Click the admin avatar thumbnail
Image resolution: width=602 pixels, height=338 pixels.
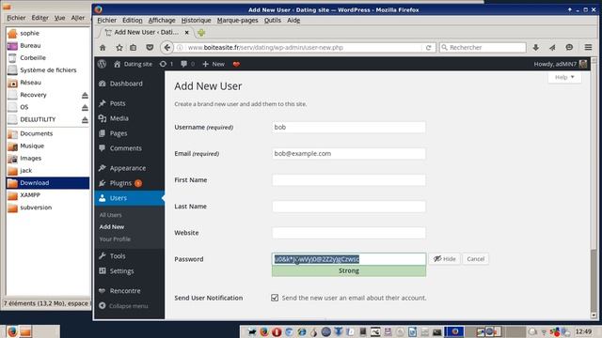pyautogui.click(x=583, y=64)
